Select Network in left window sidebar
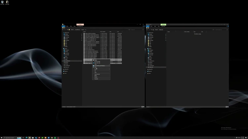The height and width of the screenshot is (139, 248). 66,71
